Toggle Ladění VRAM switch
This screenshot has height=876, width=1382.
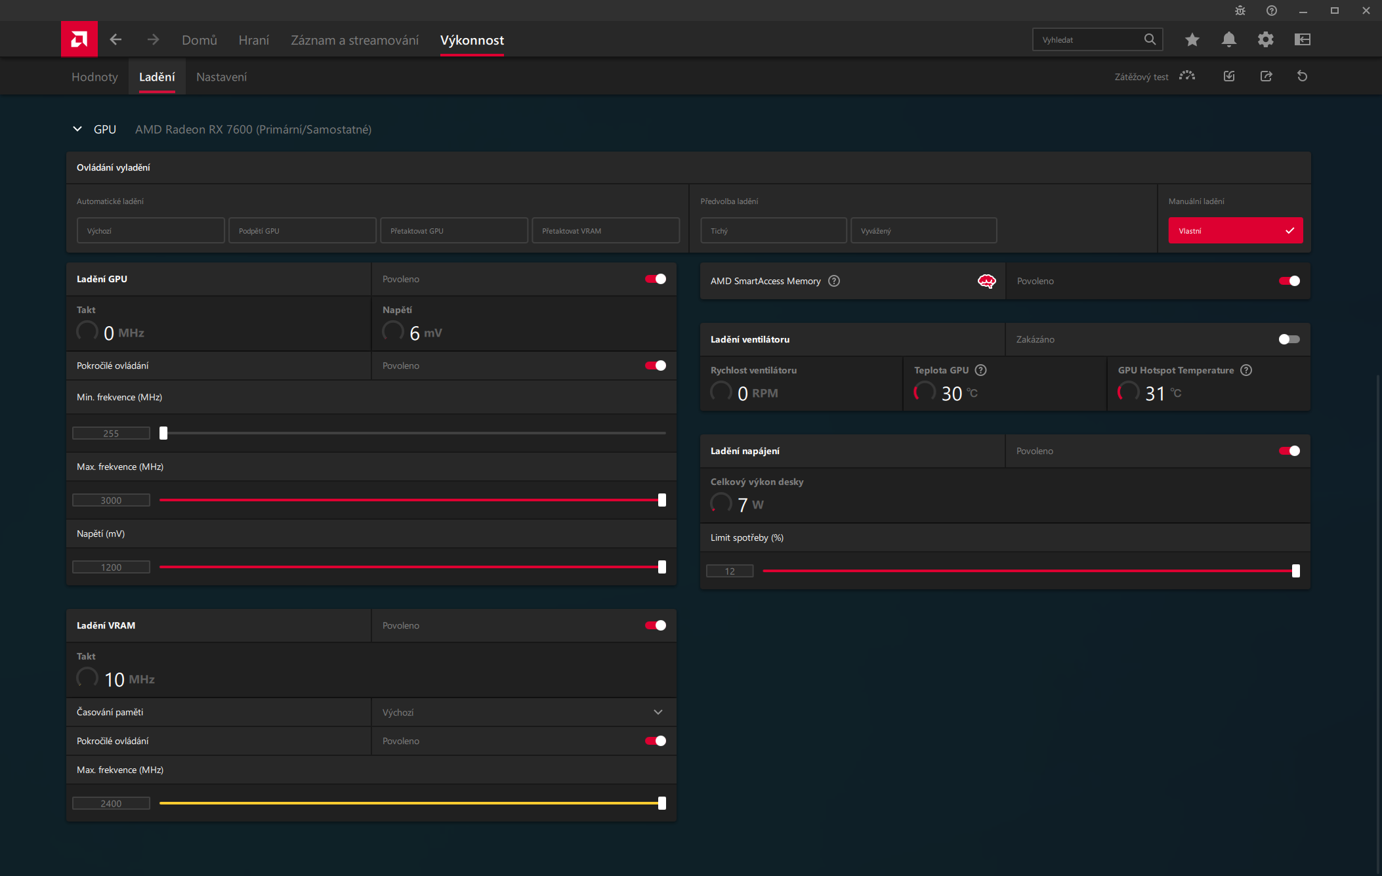pyautogui.click(x=656, y=625)
